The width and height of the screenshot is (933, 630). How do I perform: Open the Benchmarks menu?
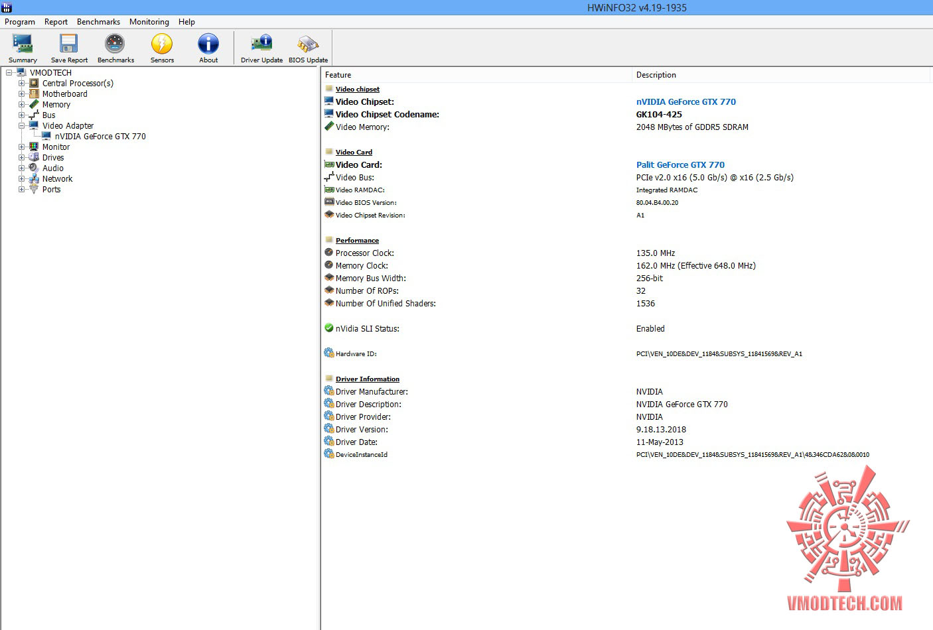point(98,22)
